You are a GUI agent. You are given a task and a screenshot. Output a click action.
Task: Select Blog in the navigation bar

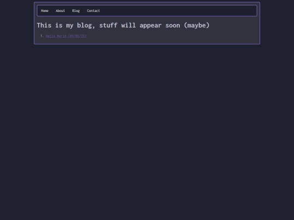pos(76,11)
